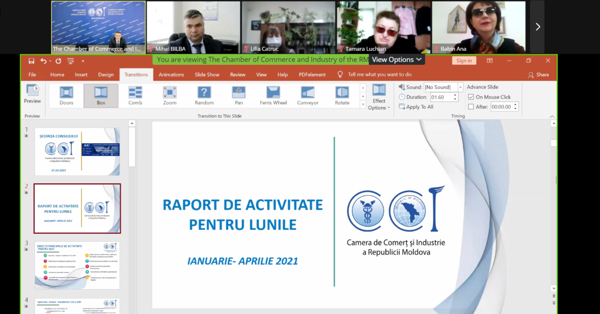Collapse the ribbon with the chevron

tap(552, 116)
